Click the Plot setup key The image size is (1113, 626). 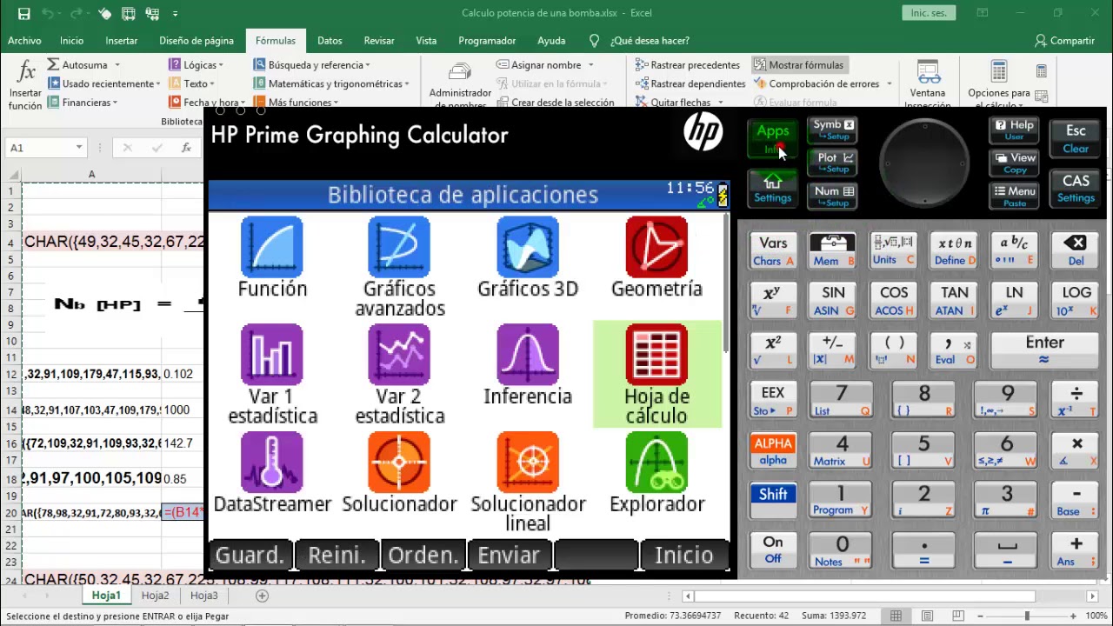tap(832, 163)
